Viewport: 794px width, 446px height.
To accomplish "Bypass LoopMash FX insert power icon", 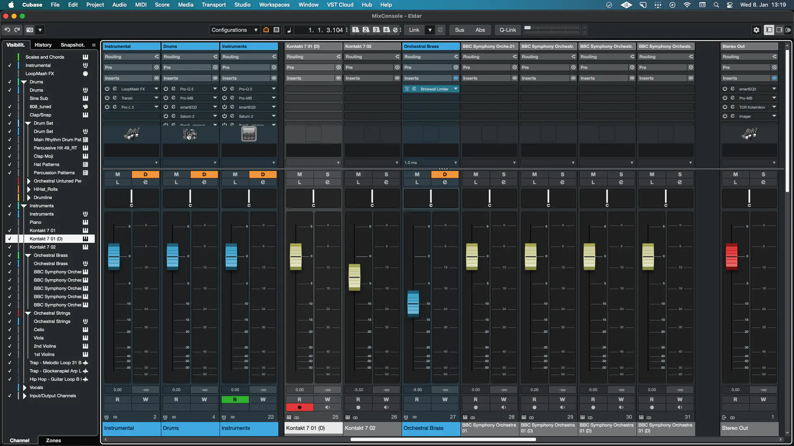I will [107, 89].
